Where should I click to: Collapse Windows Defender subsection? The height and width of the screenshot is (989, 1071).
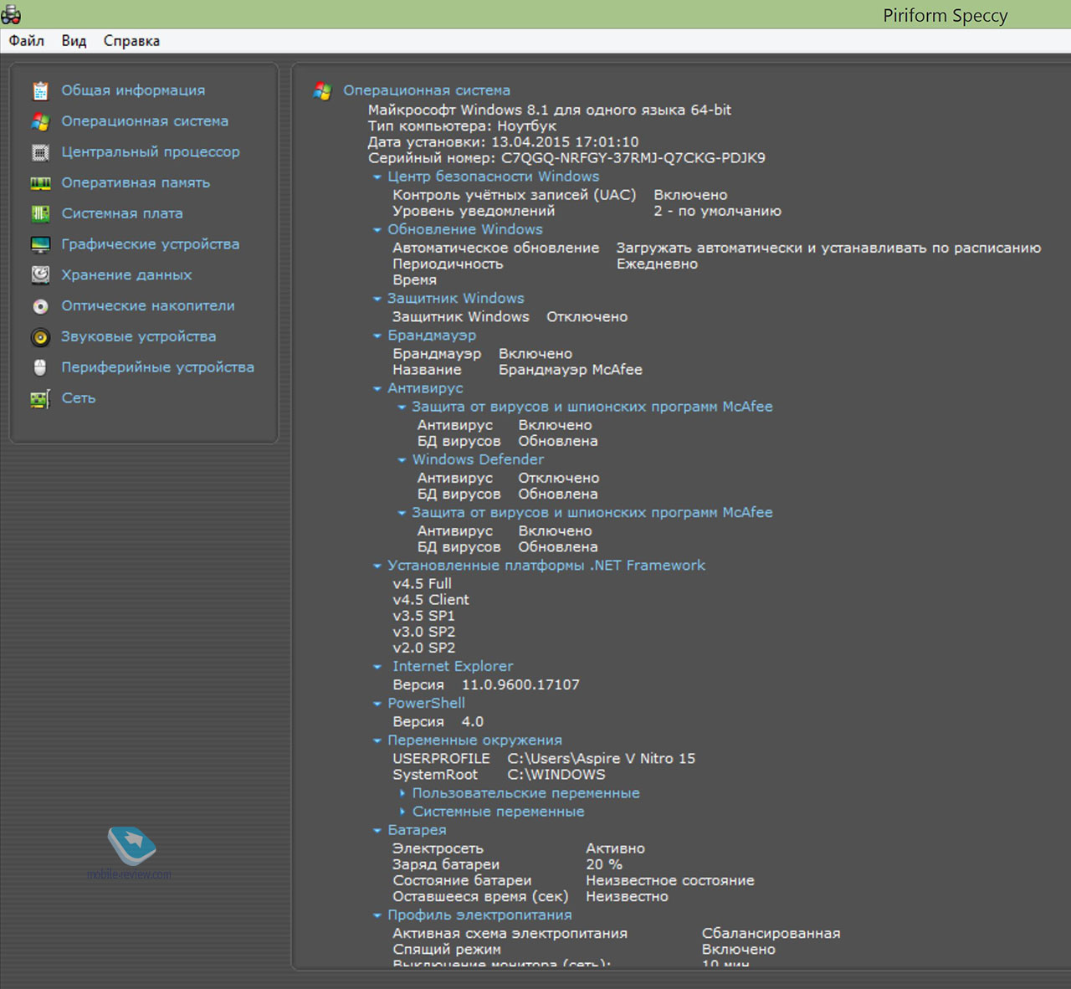point(402,460)
